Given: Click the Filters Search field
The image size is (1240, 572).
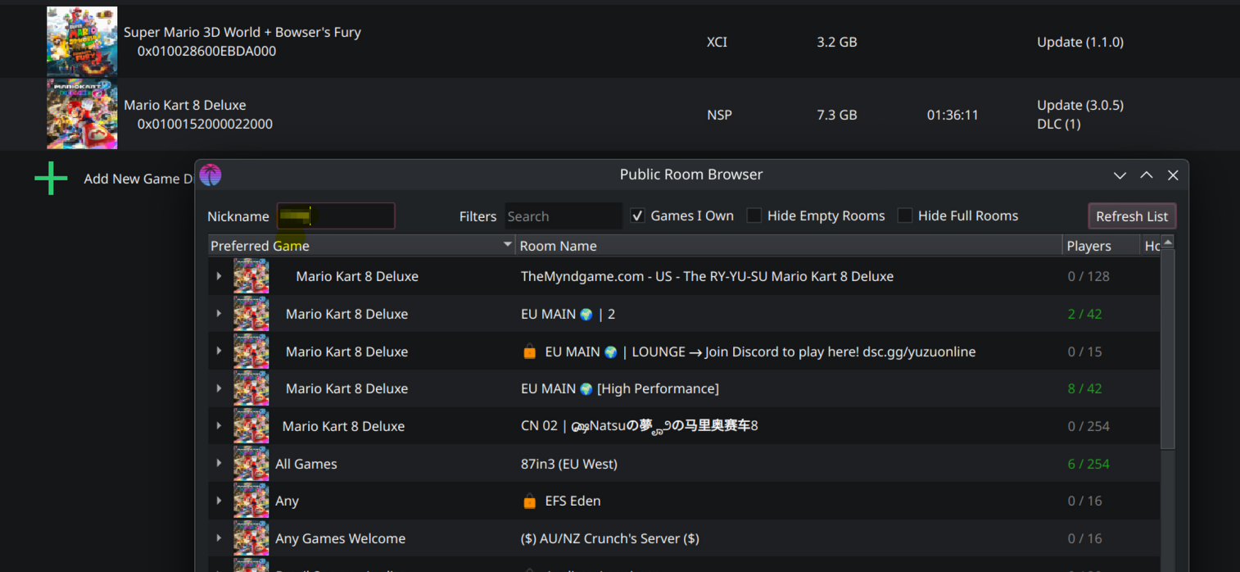Looking at the screenshot, I should 563,216.
